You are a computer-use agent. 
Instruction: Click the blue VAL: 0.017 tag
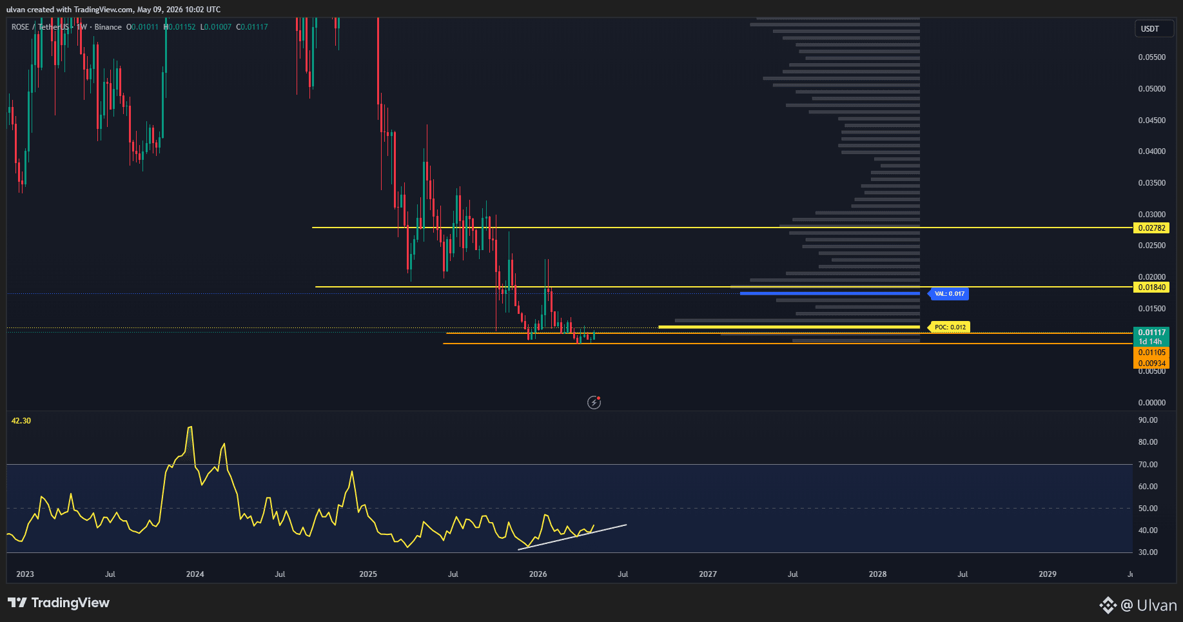coord(949,294)
